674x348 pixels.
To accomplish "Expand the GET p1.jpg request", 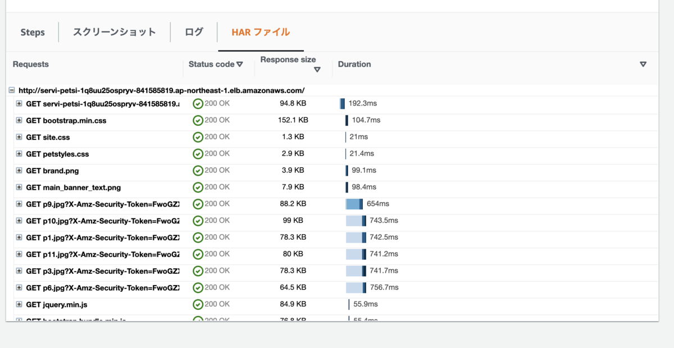I will (19, 237).
